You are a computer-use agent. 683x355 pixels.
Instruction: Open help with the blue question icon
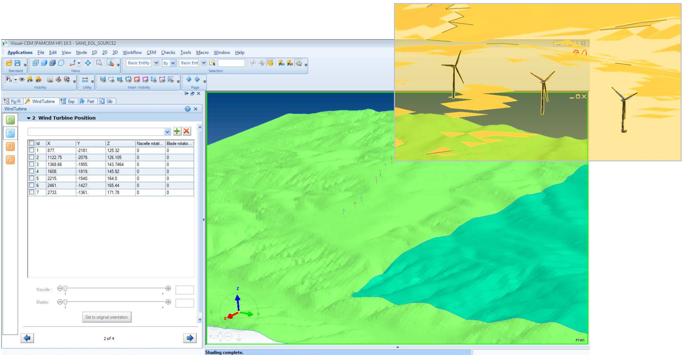(x=188, y=109)
